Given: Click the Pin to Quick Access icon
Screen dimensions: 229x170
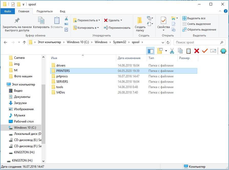Looking at the screenshot, I should click(x=17, y=21).
